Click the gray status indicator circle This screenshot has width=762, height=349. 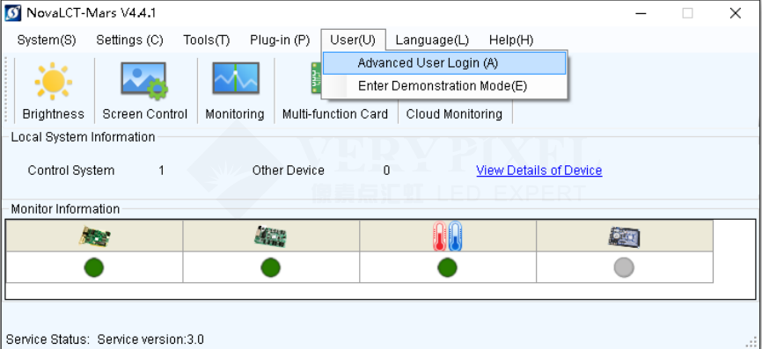624,267
